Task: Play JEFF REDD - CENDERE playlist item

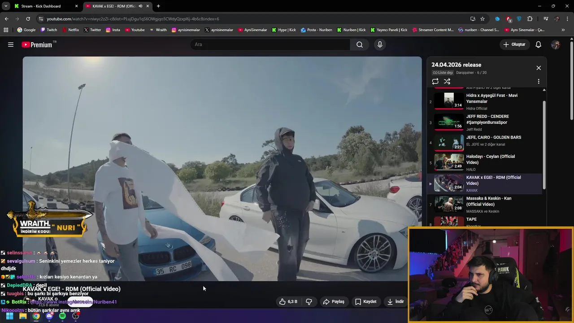Action: click(x=484, y=122)
